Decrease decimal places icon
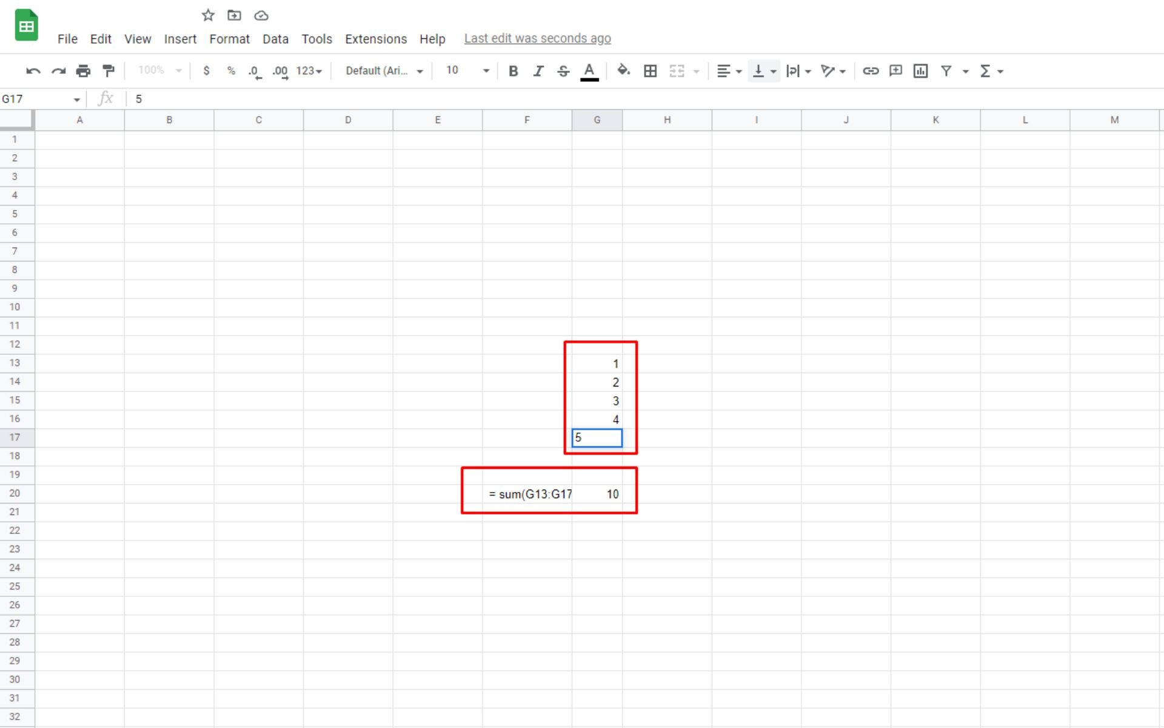 pyautogui.click(x=255, y=72)
